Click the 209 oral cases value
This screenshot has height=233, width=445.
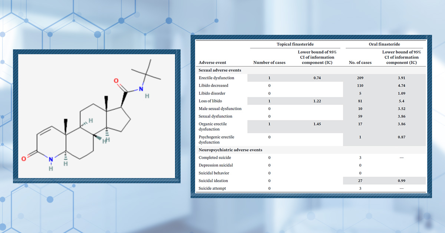click(360, 78)
